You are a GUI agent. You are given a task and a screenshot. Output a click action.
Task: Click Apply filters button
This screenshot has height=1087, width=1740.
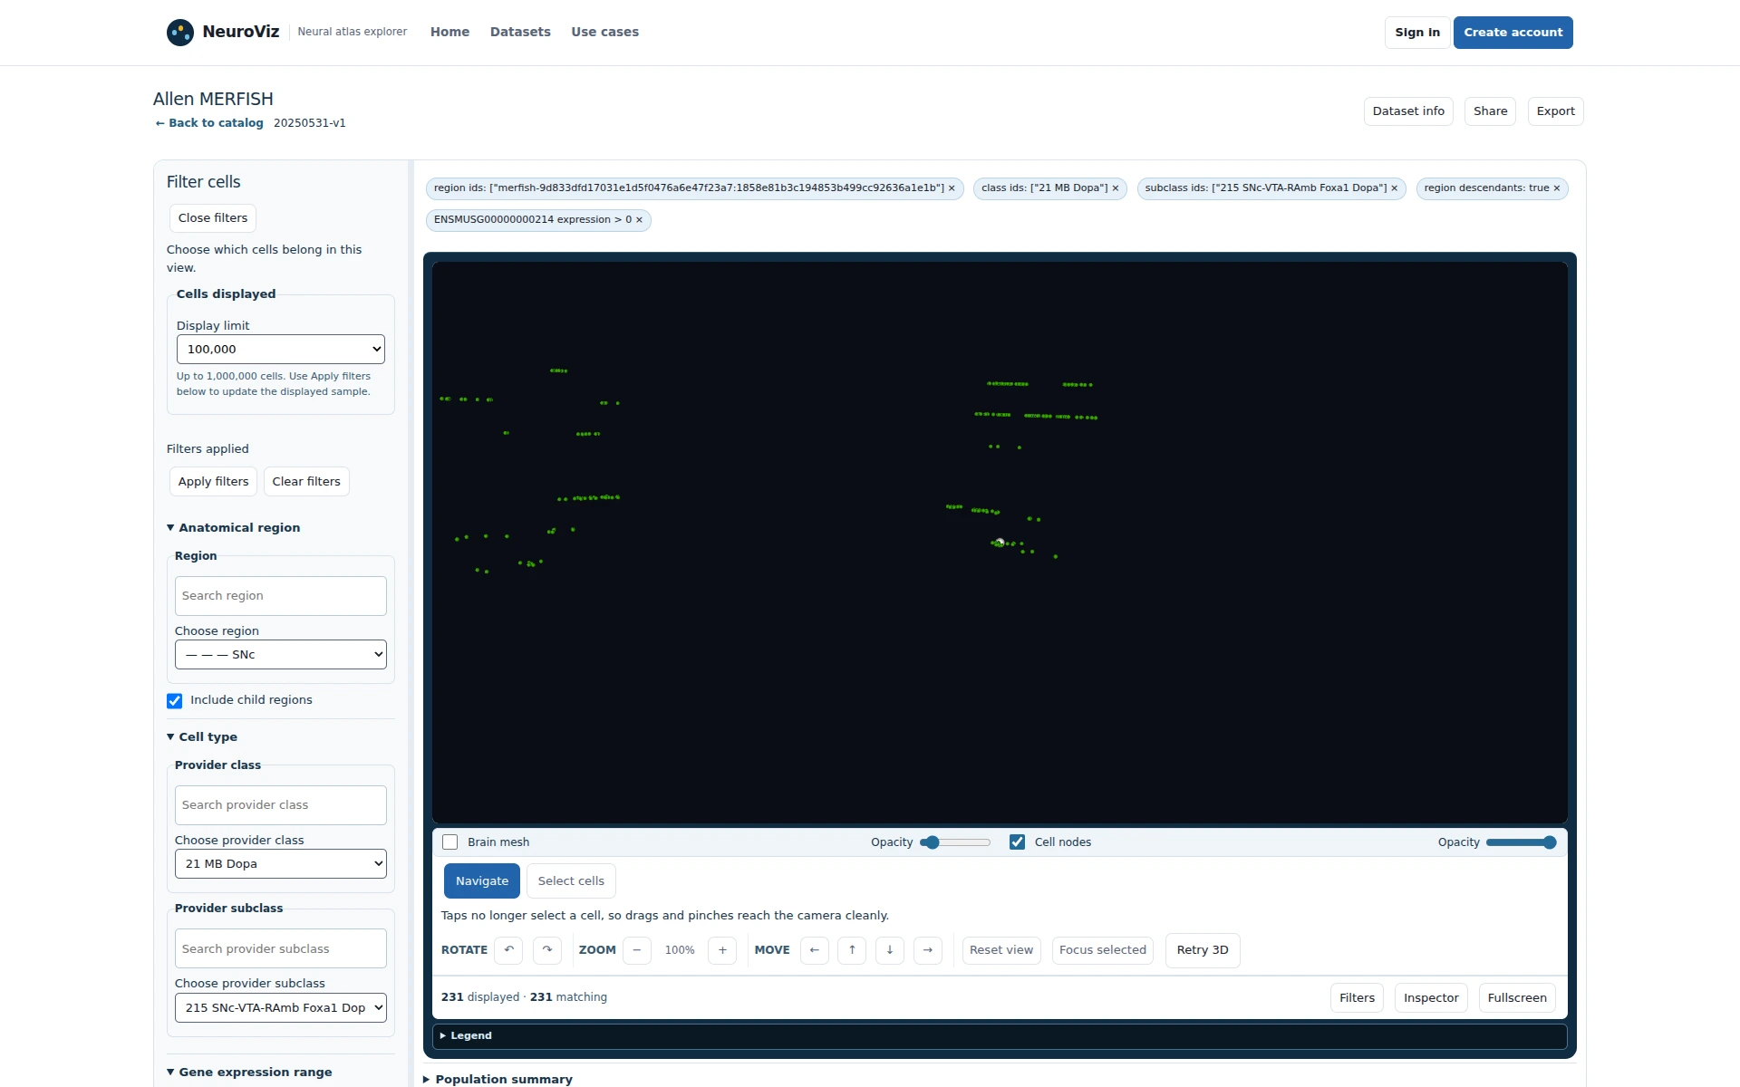214,482
